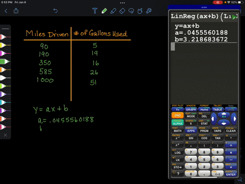Screen dimensions: 245x184
Task: Tap the CLEAR key
Action: (231, 130)
